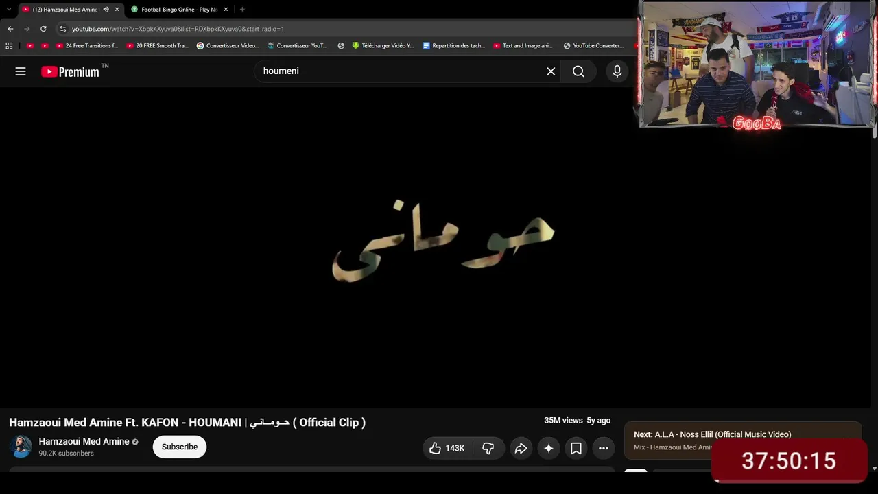The width and height of the screenshot is (878, 494).
Task: Open the first unlabeled YouTube bookmark
Action: pos(30,46)
